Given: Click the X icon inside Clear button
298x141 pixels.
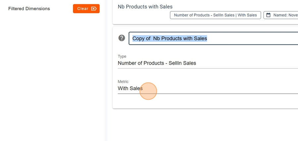Looking at the screenshot, I should point(94,9).
